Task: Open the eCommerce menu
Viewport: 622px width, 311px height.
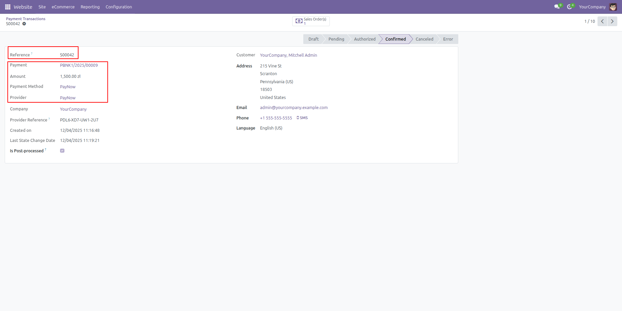Action: 63,7
